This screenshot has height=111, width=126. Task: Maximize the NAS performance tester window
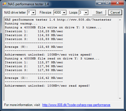pos(107,3)
